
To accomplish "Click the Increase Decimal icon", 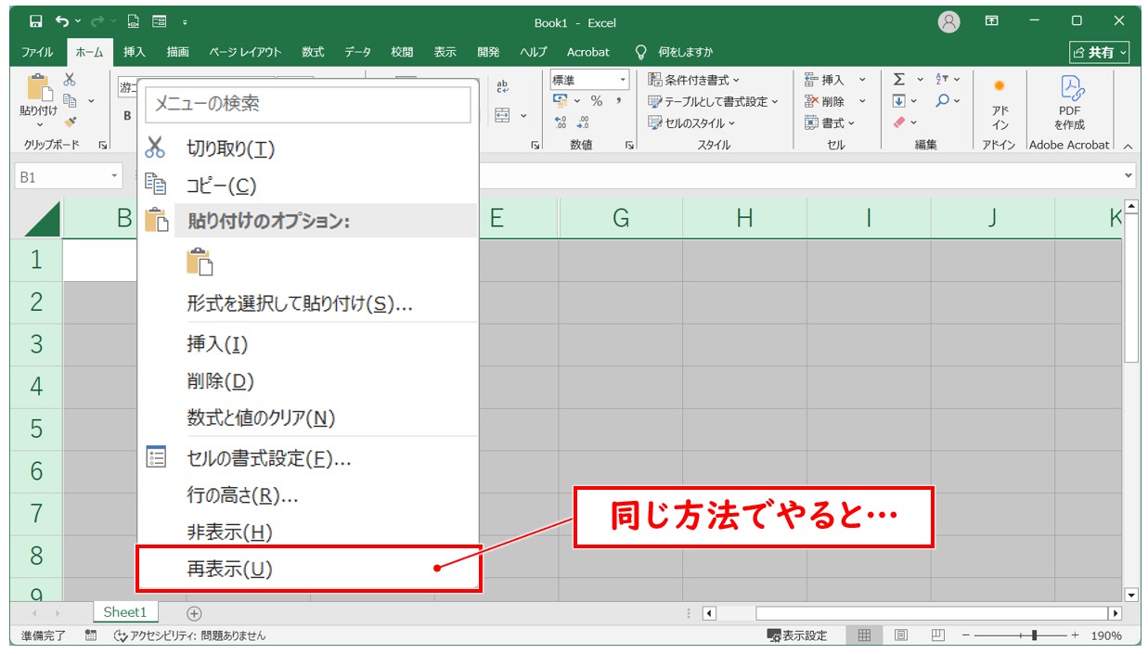I will point(561,122).
